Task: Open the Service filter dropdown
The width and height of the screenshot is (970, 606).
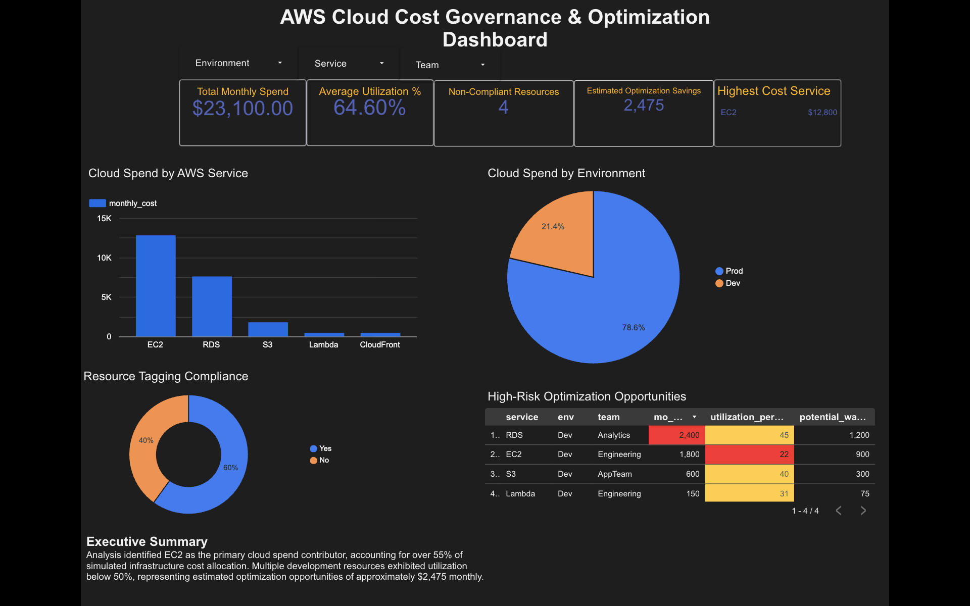Action: 349,64
